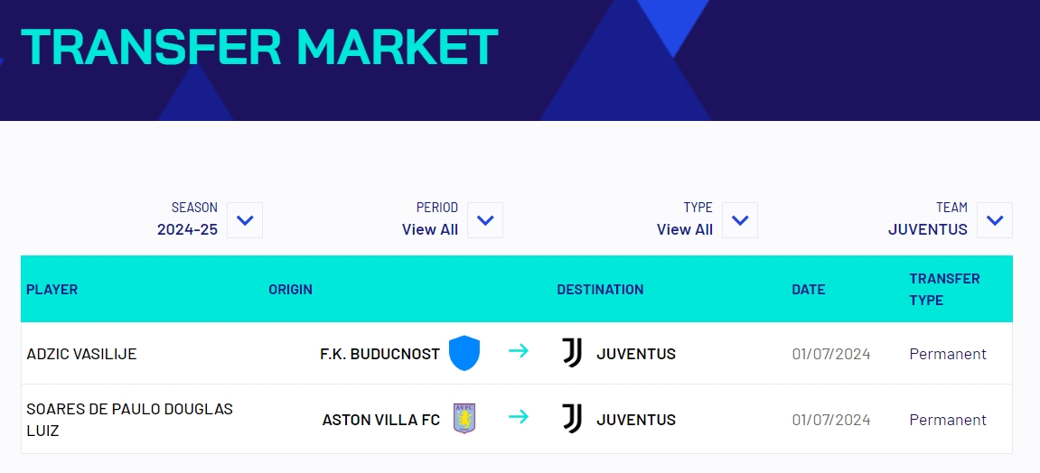Select player Adzic Vasilije

[x=81, y=354]
